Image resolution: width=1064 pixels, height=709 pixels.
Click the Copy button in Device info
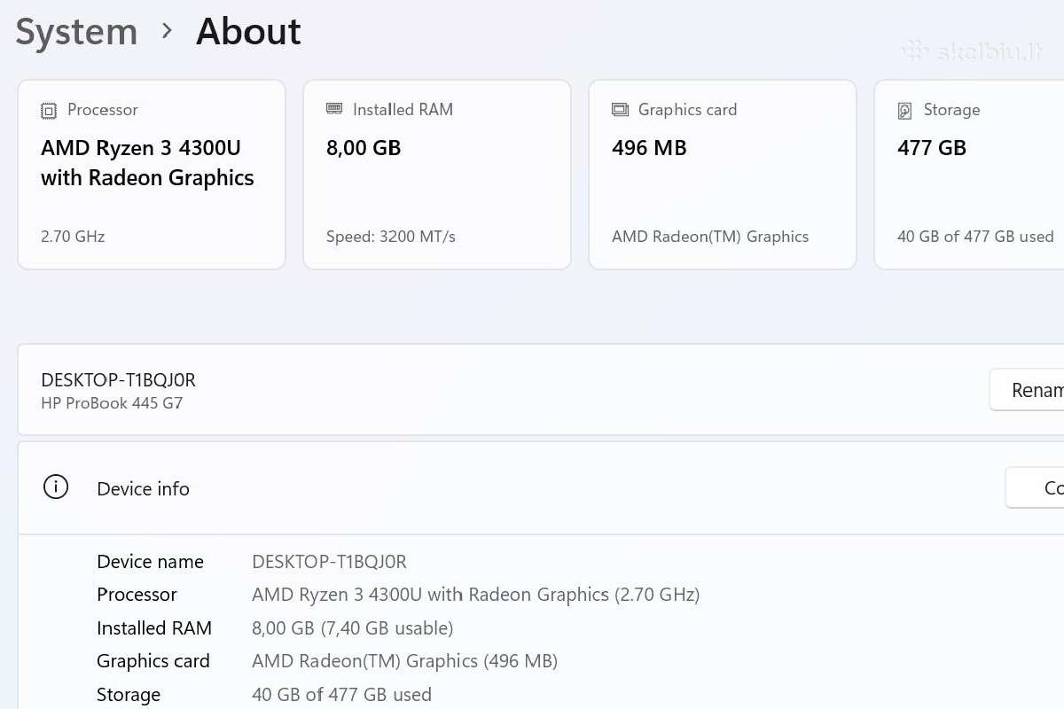1035,488
